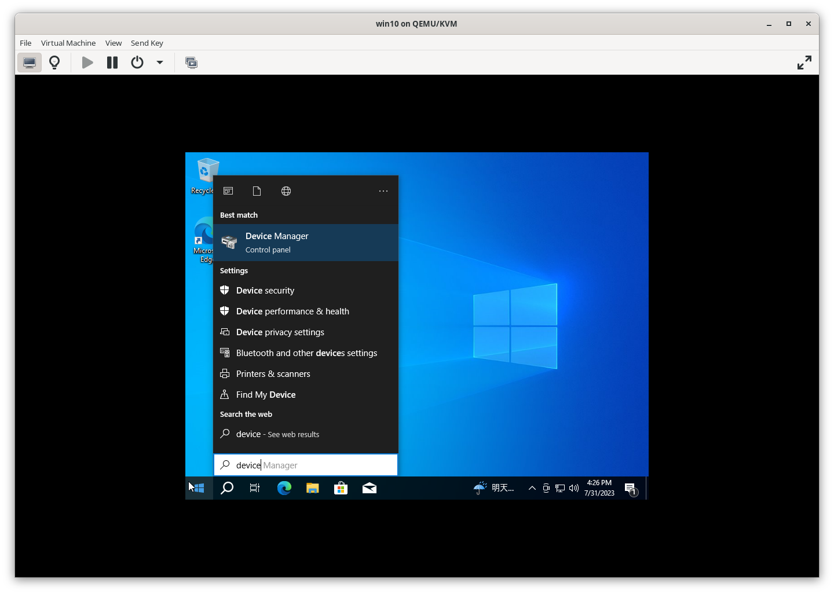Click taskbar search magnifier icon
This screenshot has width=834, height=594.
tap(227, 488)
